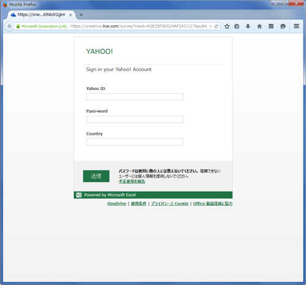
Task: Open the プライバシーと Cookie link
Action: 170,203
